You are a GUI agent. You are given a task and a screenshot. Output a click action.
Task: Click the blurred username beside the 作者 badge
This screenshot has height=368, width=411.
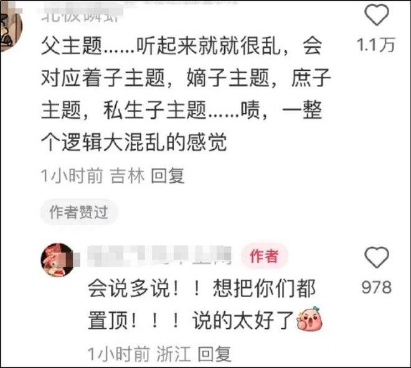tap(159, 255)
